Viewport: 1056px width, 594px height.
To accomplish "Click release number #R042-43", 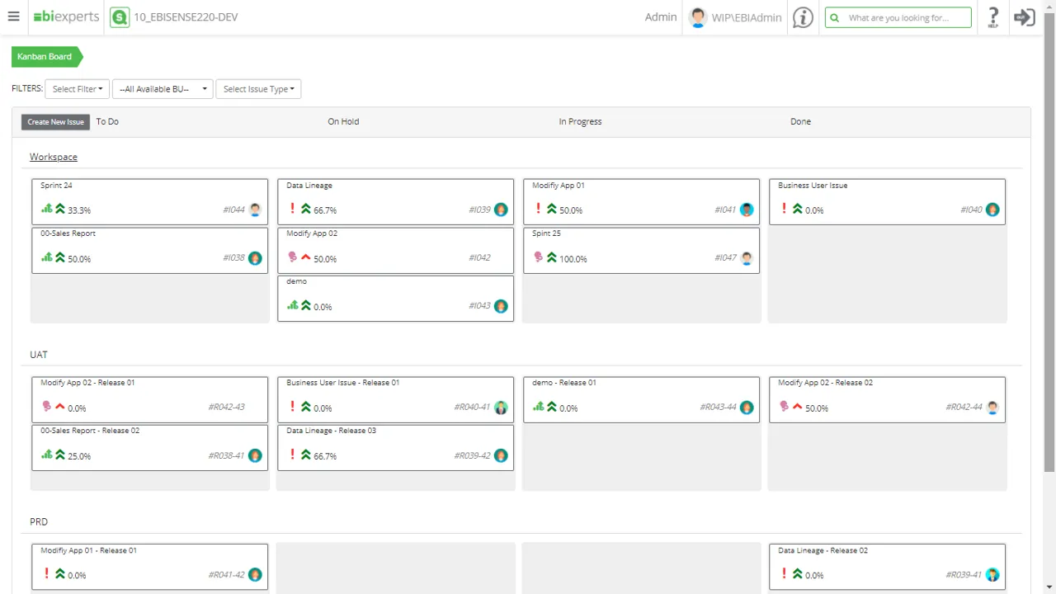I will point(226,408).
